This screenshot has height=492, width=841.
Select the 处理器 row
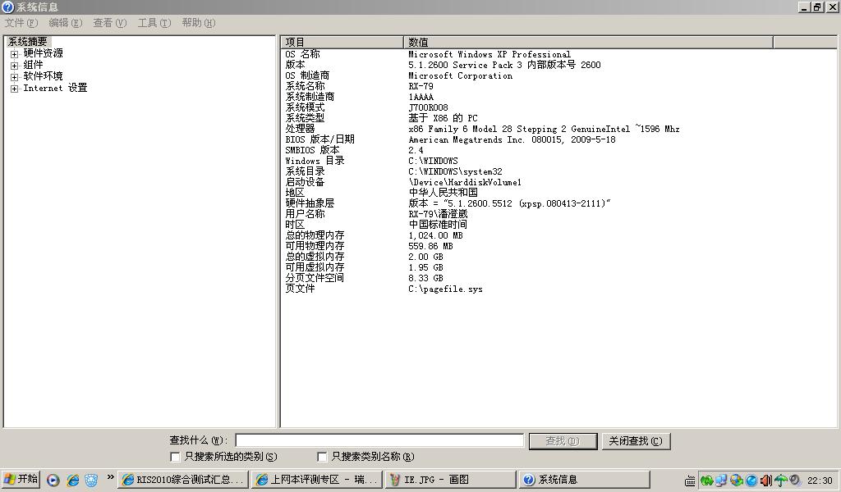coord(558,129)
